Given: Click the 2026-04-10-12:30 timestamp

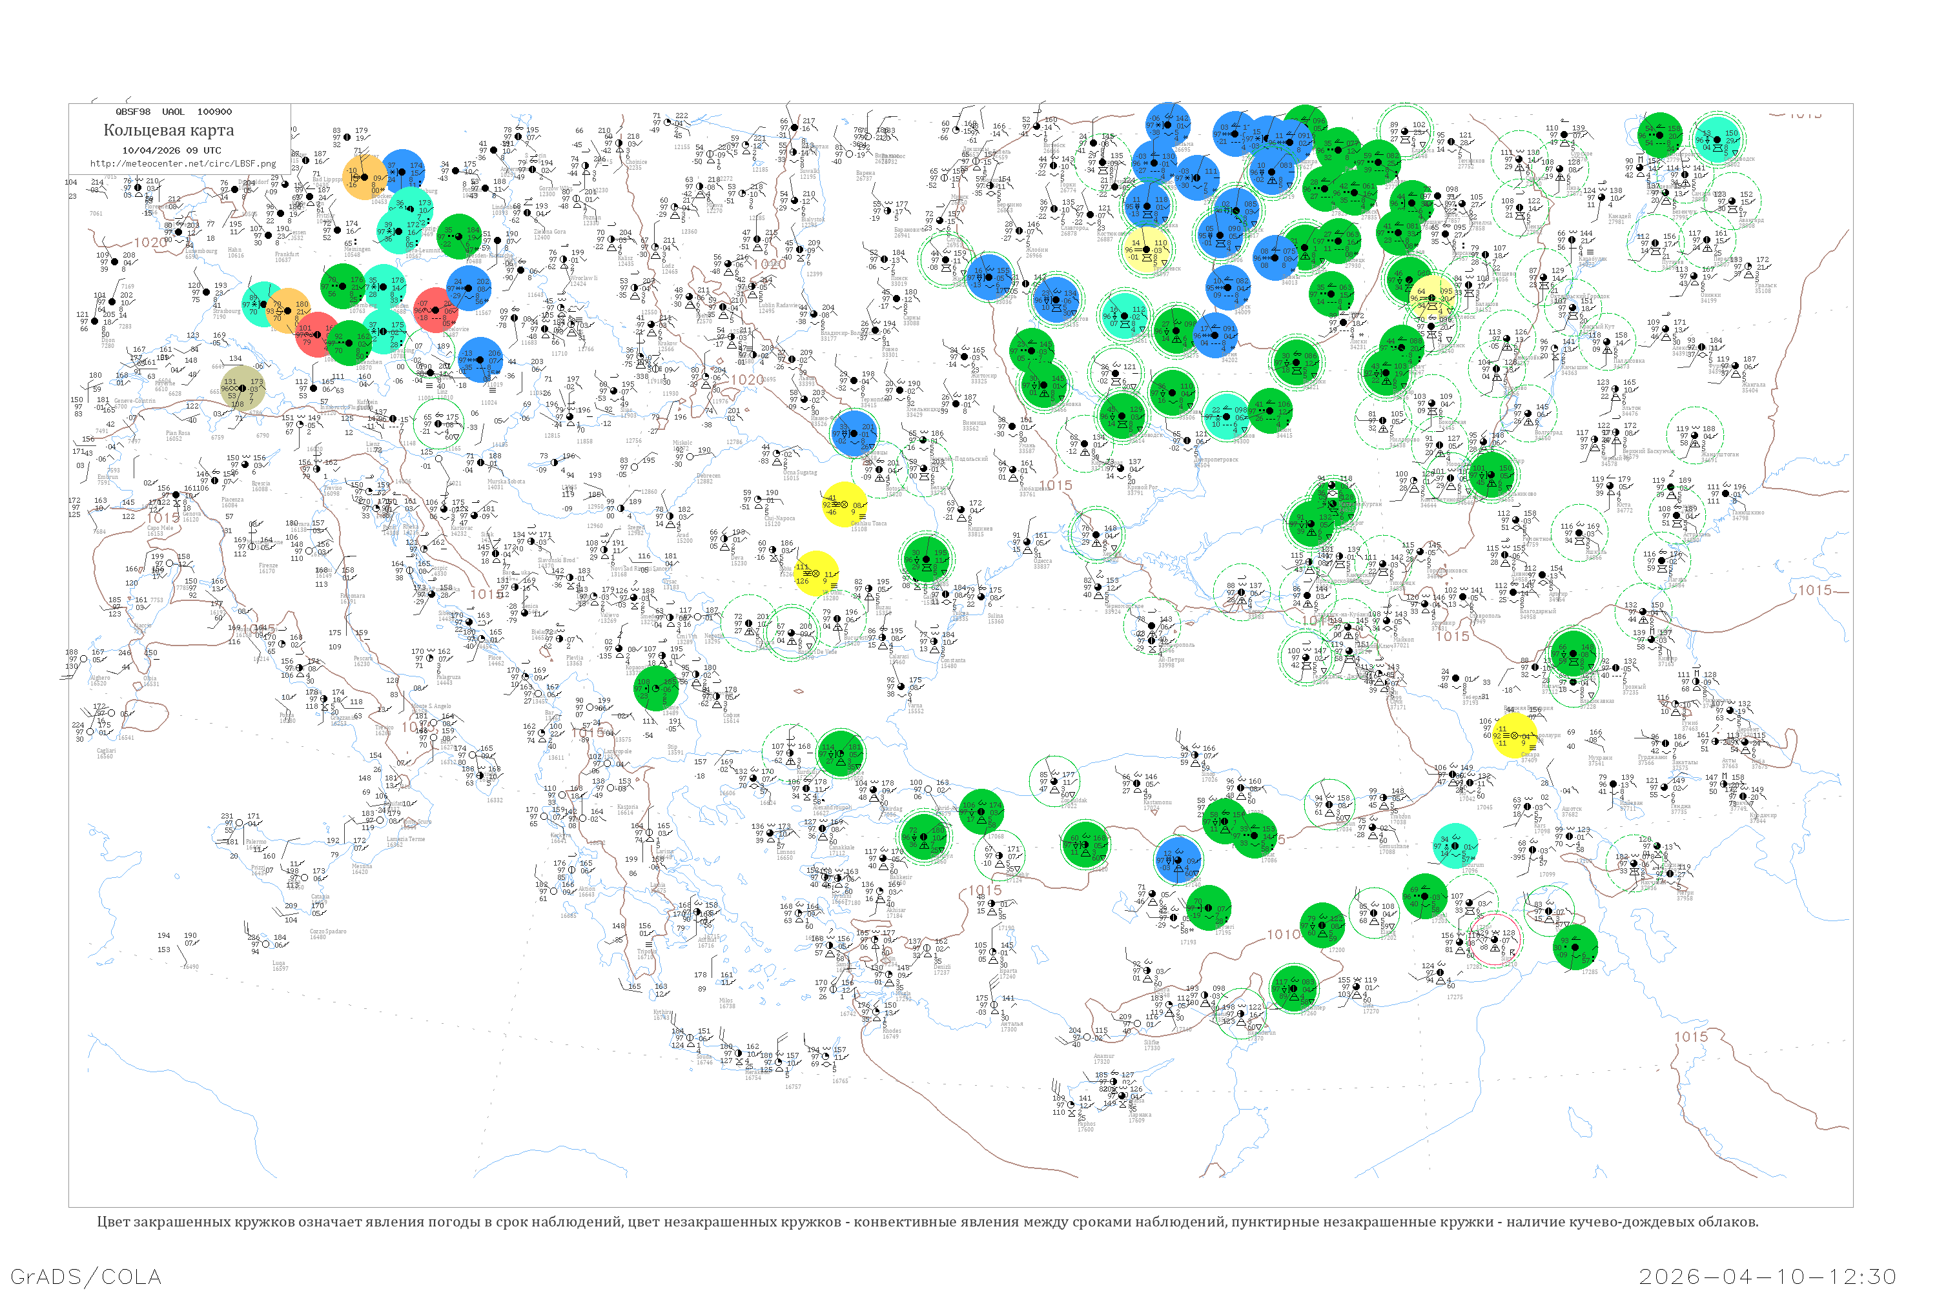Looking at the screenshot, I should point(1767,1277).
